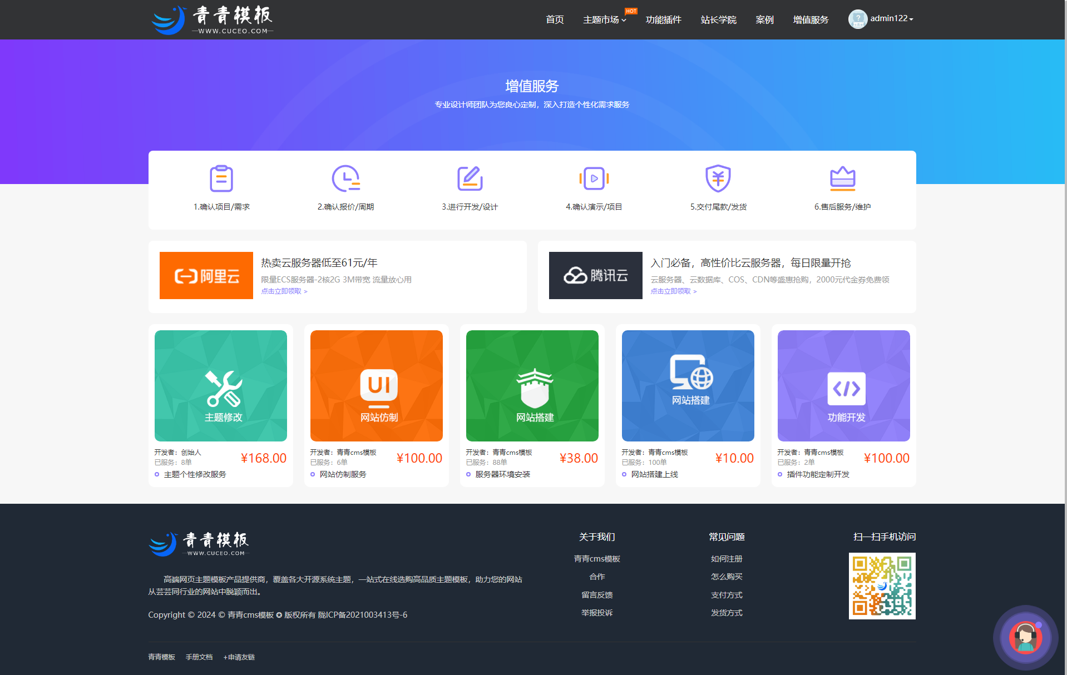Open the floating customer service chat icon
The width and height of the screenshot is (1067, 675).
(1025, 637)
